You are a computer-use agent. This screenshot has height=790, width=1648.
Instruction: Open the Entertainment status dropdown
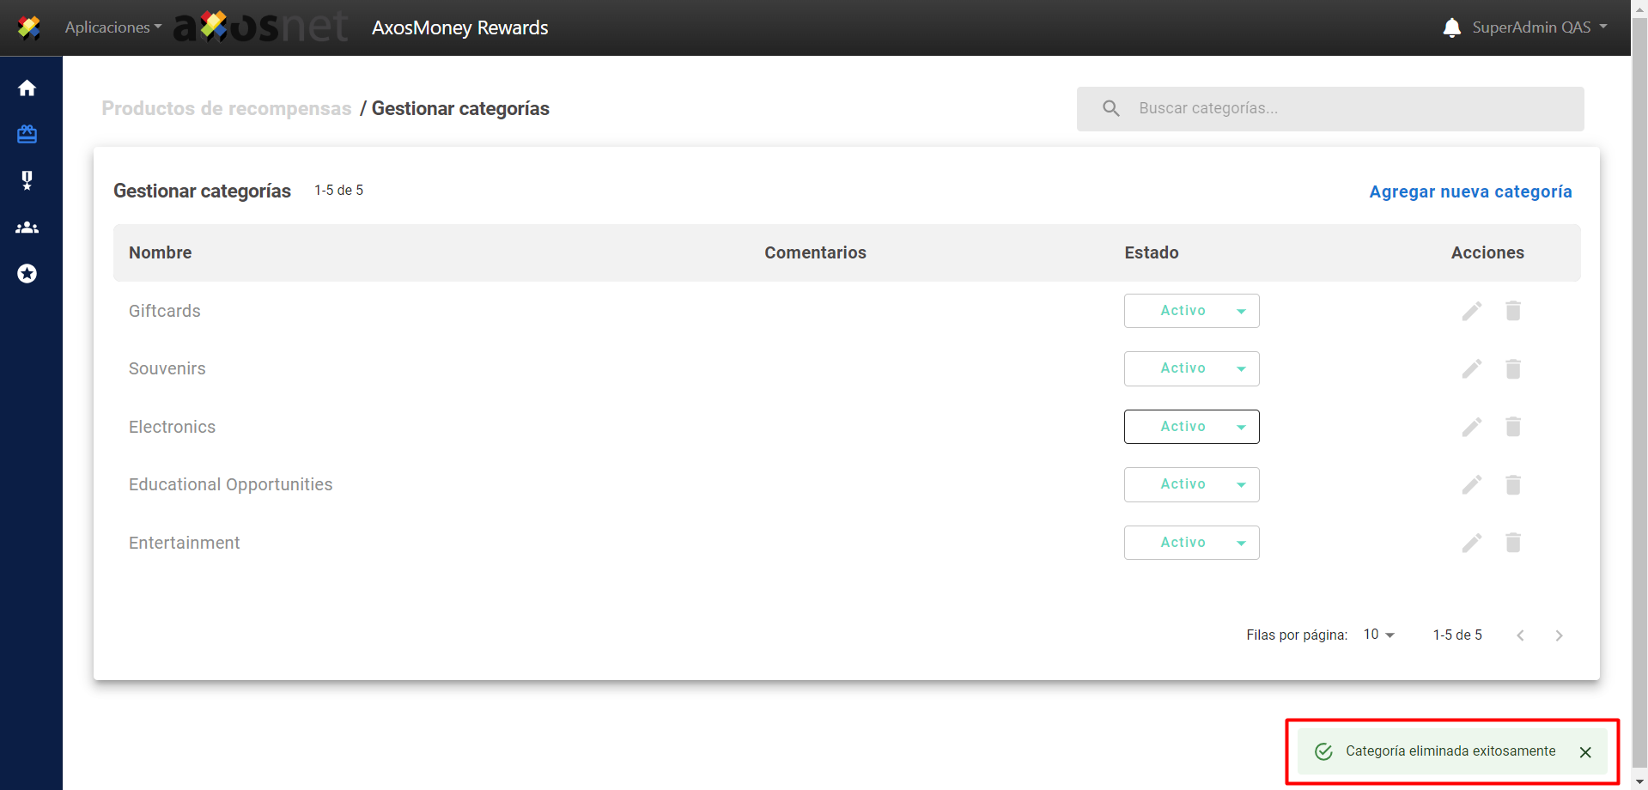[1191, 543]
